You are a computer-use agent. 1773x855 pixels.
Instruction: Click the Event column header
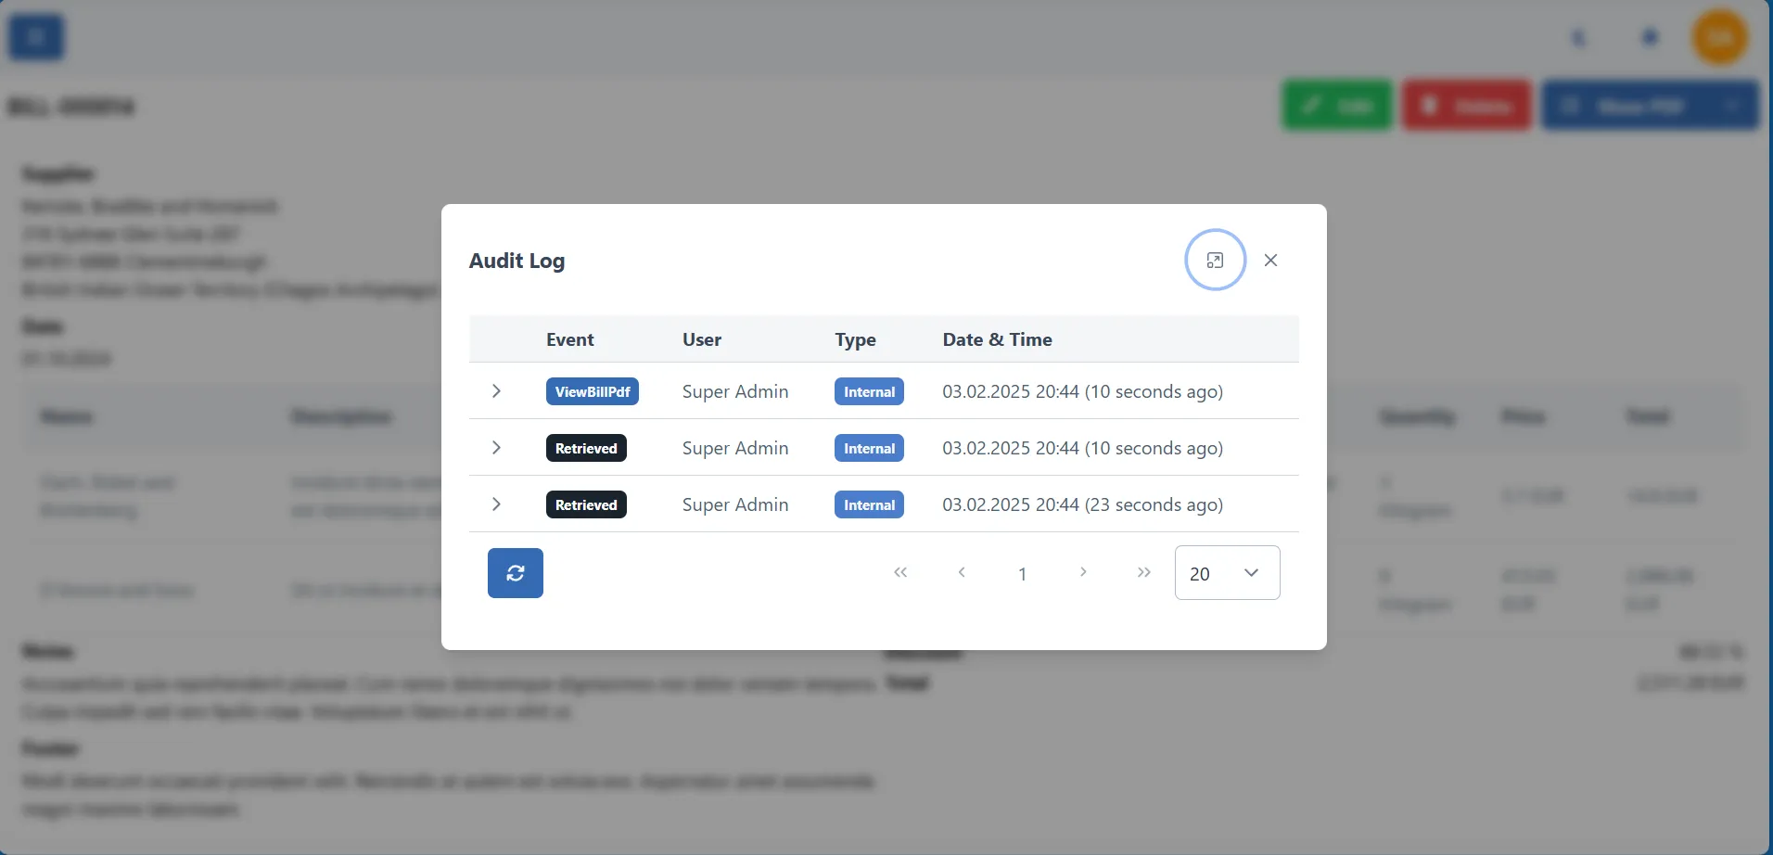[x=570, y=339]
